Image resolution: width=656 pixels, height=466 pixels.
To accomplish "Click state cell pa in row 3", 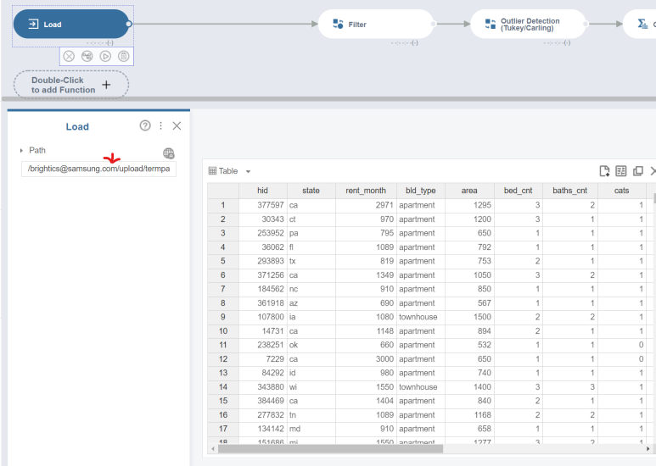I will pyautogui.click(x=311, y=233).
